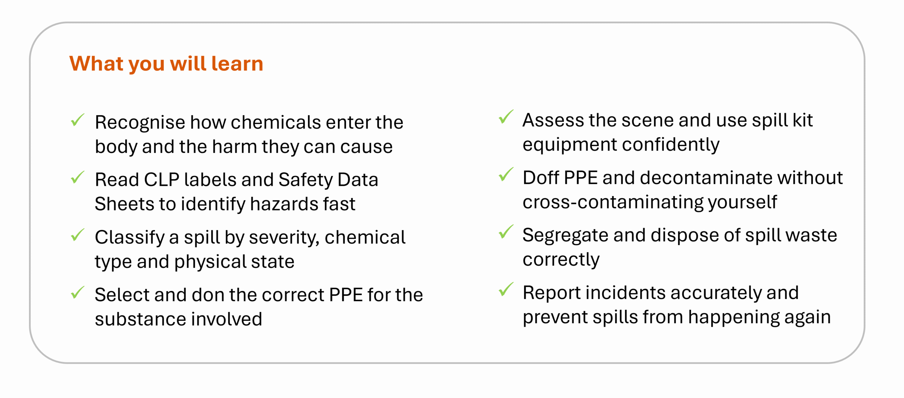
Task: Click the checkmark beside Segregate and dispose
Action: tap(506, 232)
